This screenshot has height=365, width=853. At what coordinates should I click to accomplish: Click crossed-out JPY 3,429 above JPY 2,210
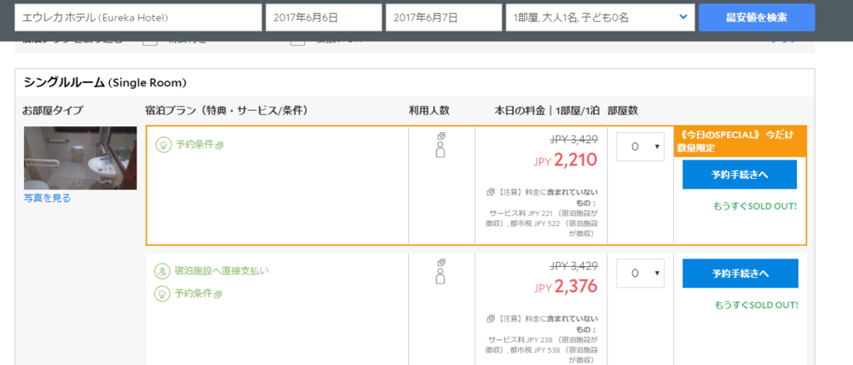click(x=574, y=140)
